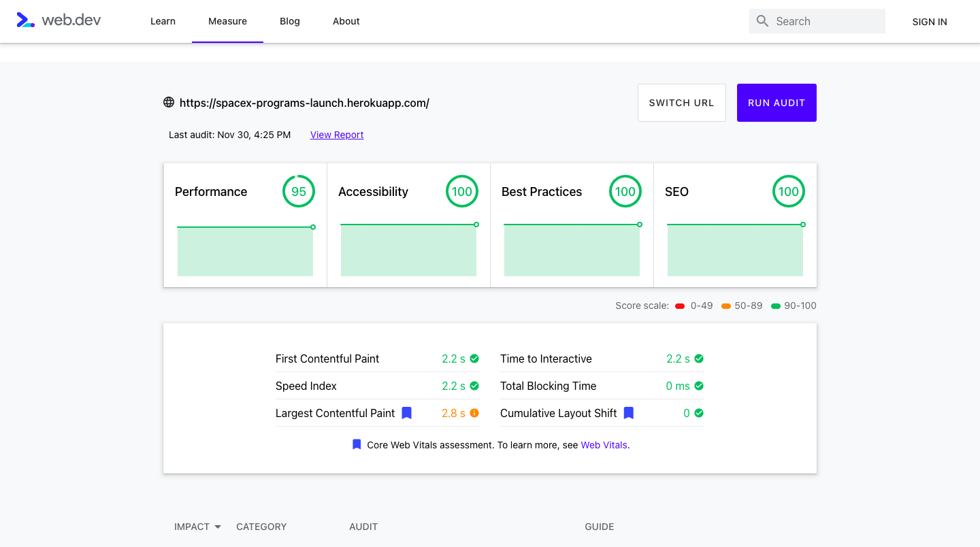Click the GUIDE column header
The height and width of the screenshot is (547, 980).
pyautogui.click(x=600, y=527)
